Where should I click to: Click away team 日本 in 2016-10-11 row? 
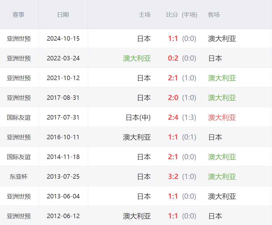215,137
